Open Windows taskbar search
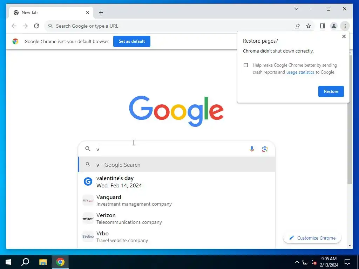Viewport: 359px width, 269px height. (x=25, y=262)
